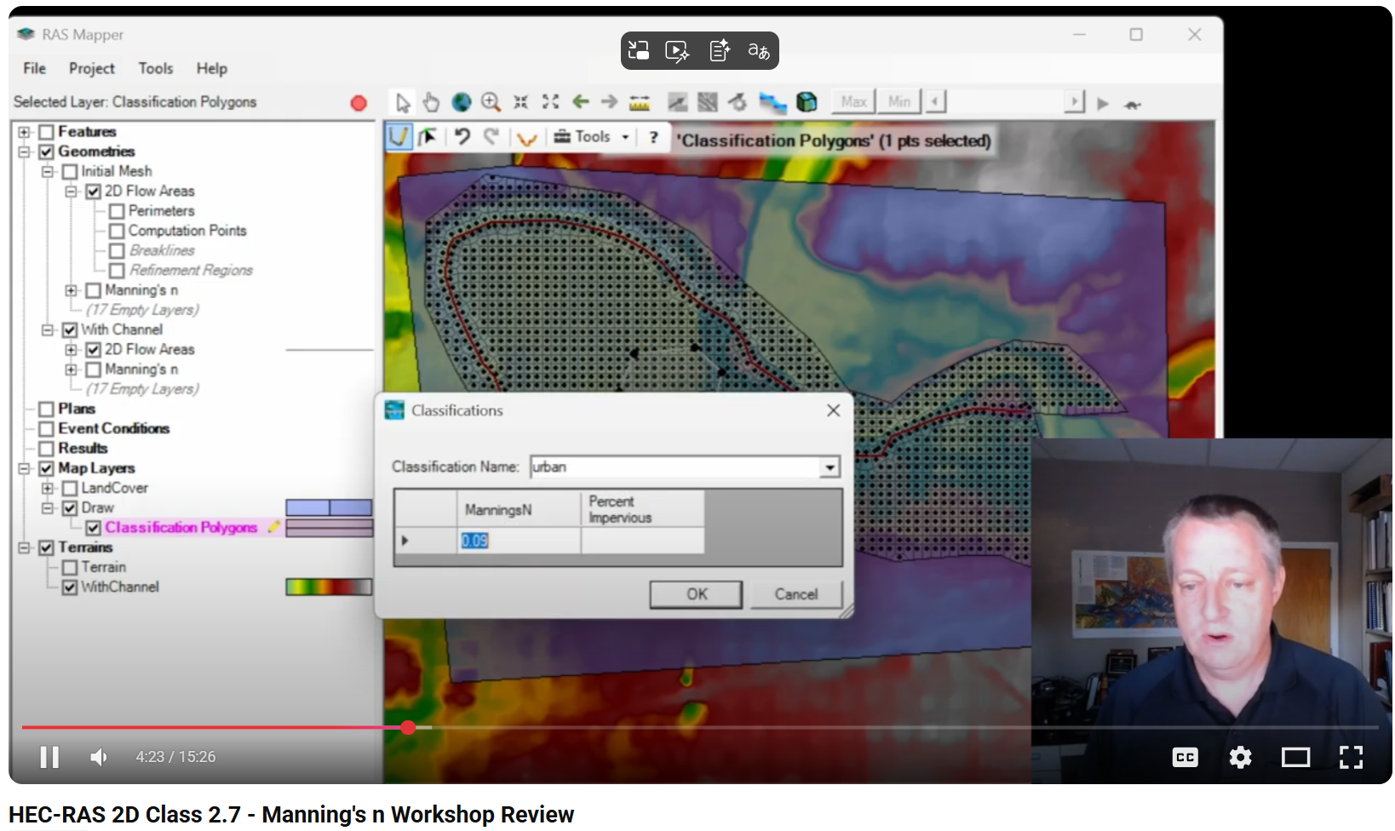Select the zoom-in magnifier tool
This screenshot has width=1395, height=831.
coord(491,103)
